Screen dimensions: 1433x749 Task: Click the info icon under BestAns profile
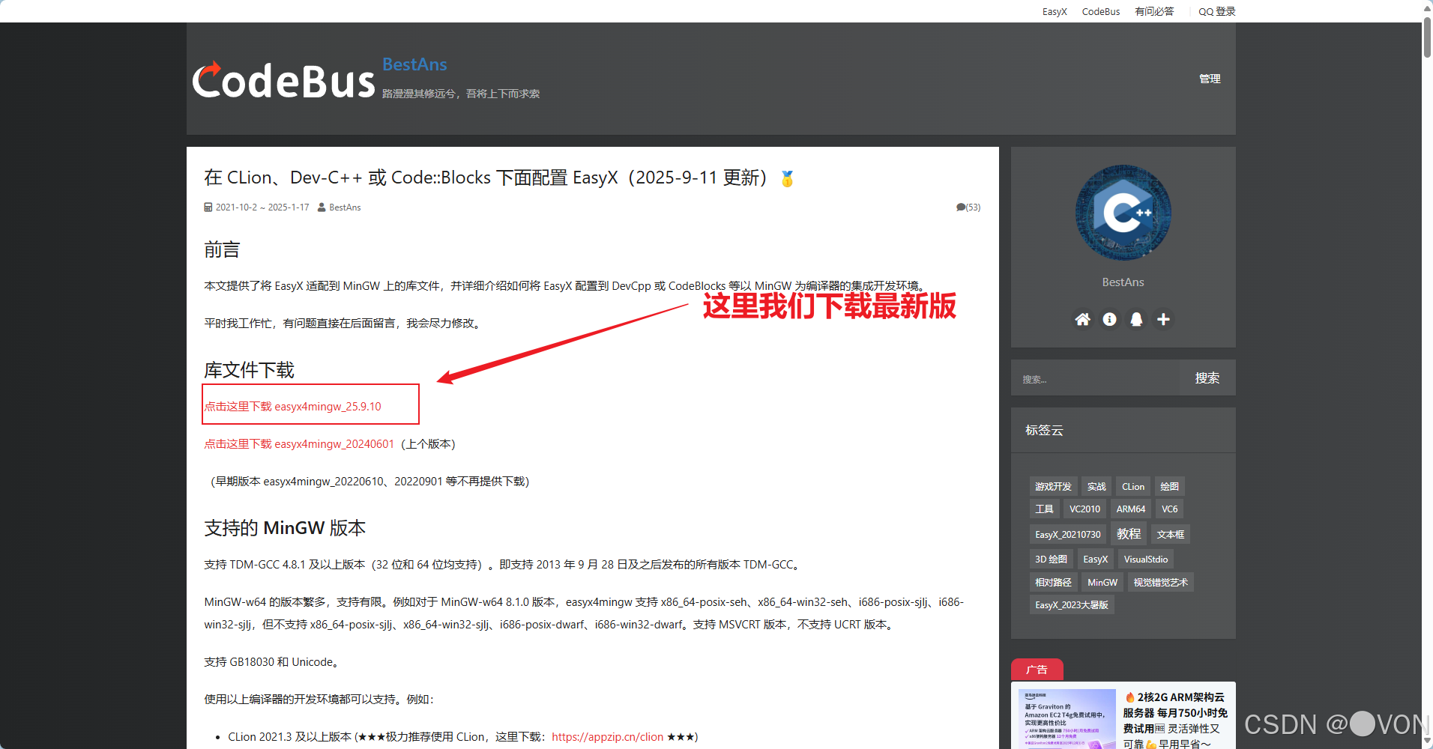(x=1109, y=320)
